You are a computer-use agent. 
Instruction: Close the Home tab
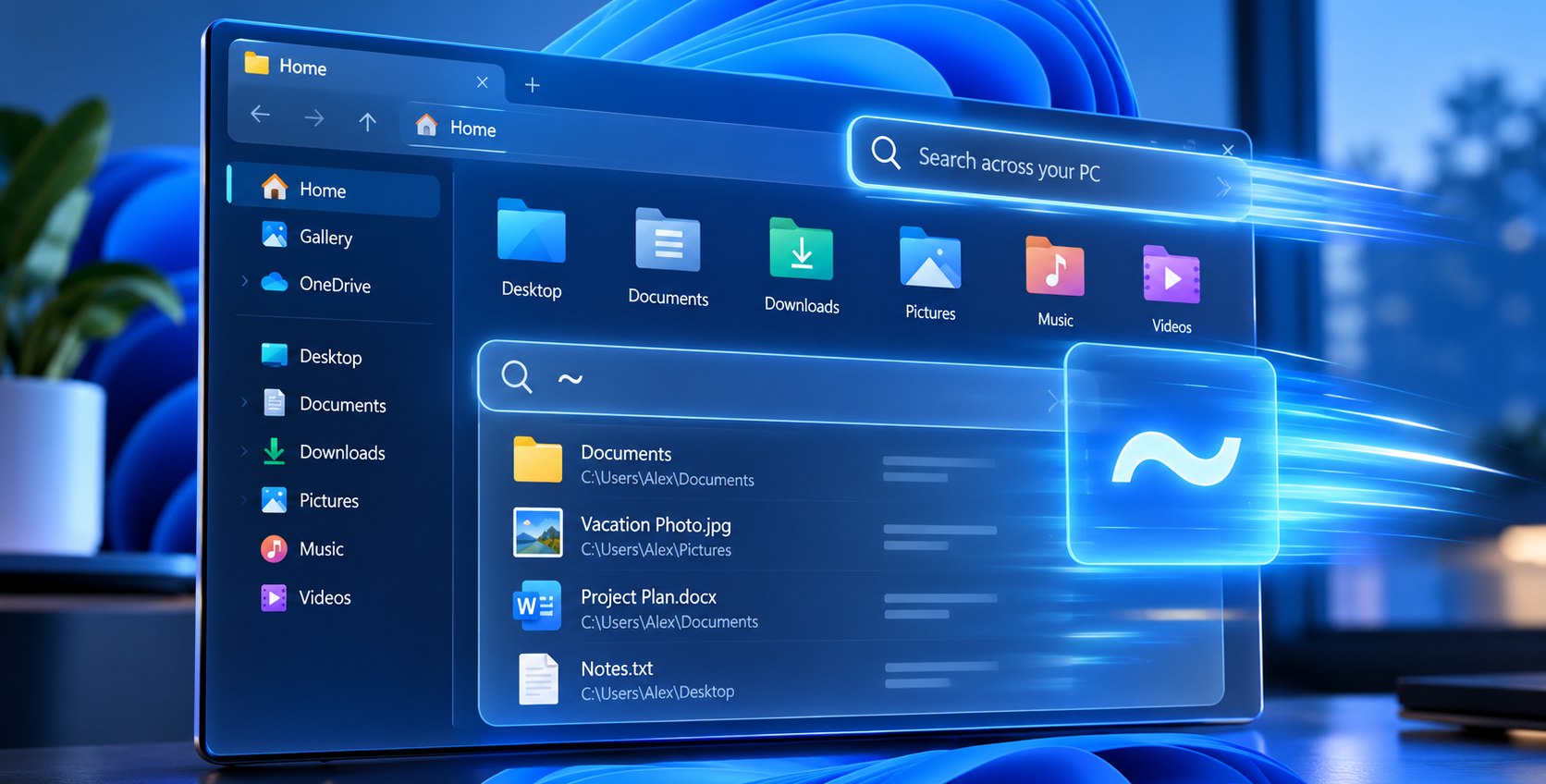[x=482, y=82]
